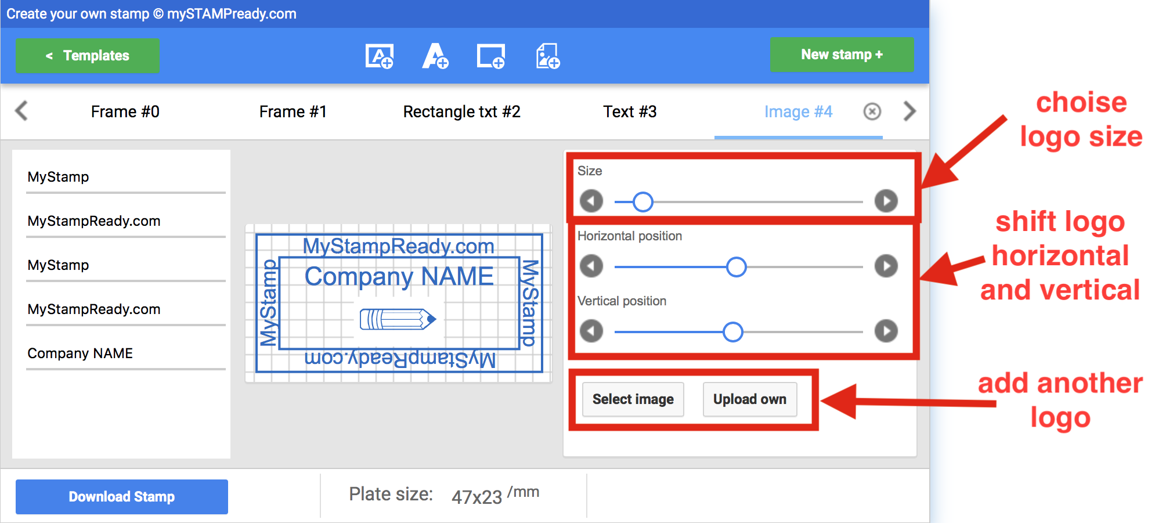
Task: Click the second MyStampReady.com text field
Action: [x=126, y=309]
